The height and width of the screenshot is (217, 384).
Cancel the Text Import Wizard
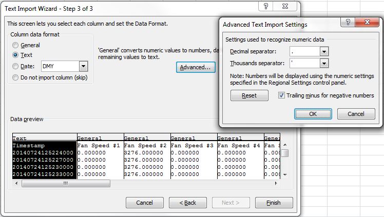click(144, 203)
